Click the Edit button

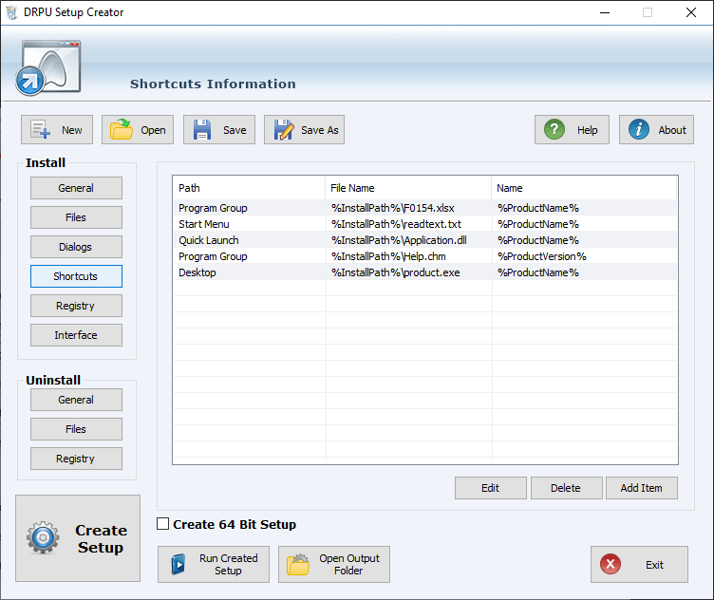tap(491, 488)
